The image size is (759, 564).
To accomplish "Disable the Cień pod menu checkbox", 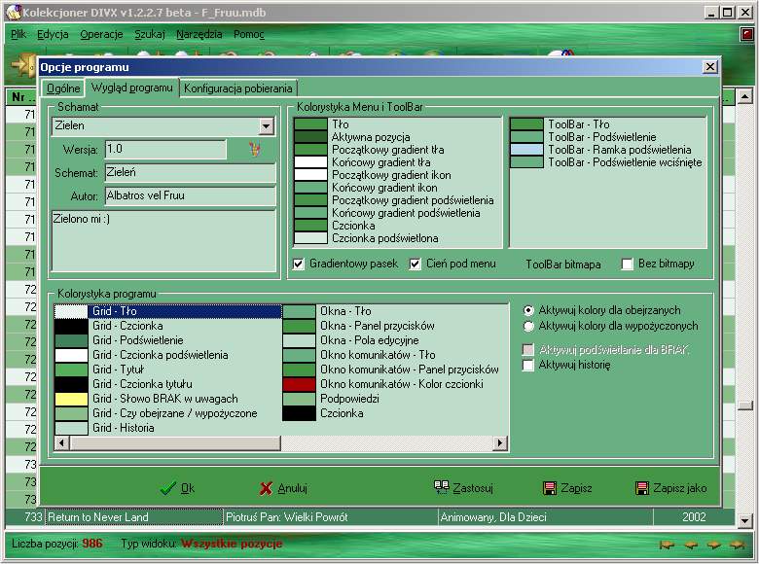I will [x=416, y=264].
